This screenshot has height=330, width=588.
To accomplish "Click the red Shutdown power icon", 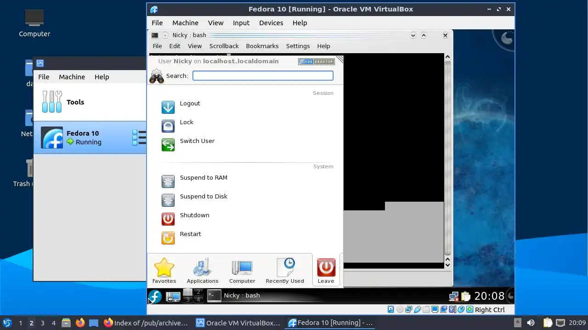I will click(168, 219).
